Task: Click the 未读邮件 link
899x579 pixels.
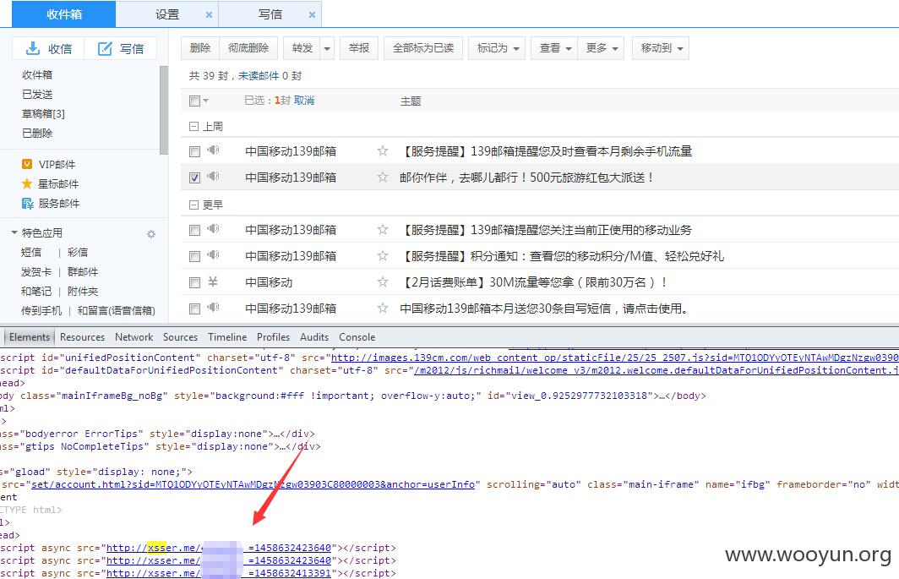Action: (x=259, y=76)
